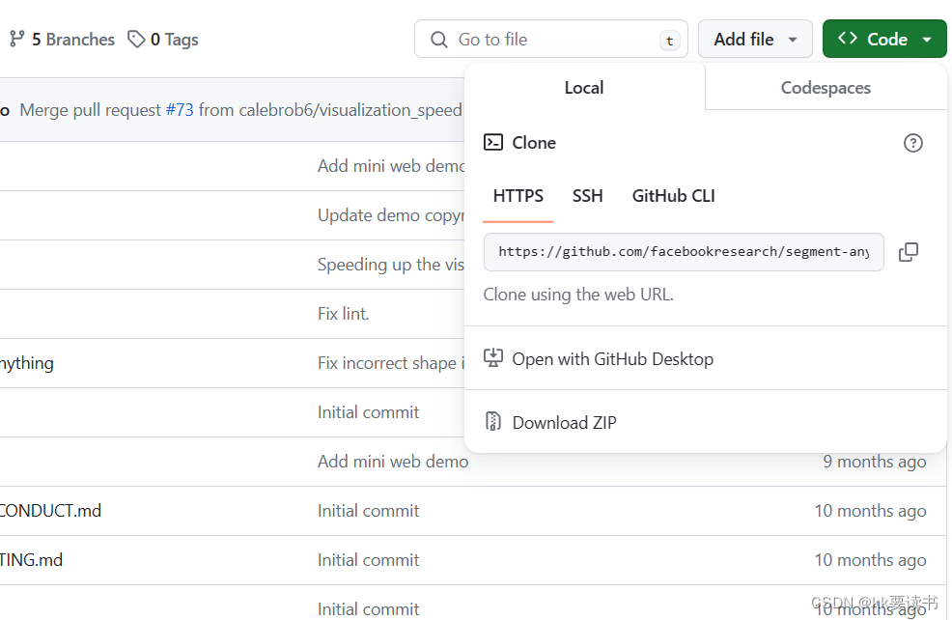Click 'Clone using the web URL.' text
This screenshot has height=620, width=952.
(x=578, y=295)
